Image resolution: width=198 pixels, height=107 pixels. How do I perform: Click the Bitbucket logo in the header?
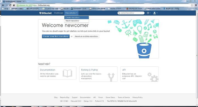(x=45, y=13)
